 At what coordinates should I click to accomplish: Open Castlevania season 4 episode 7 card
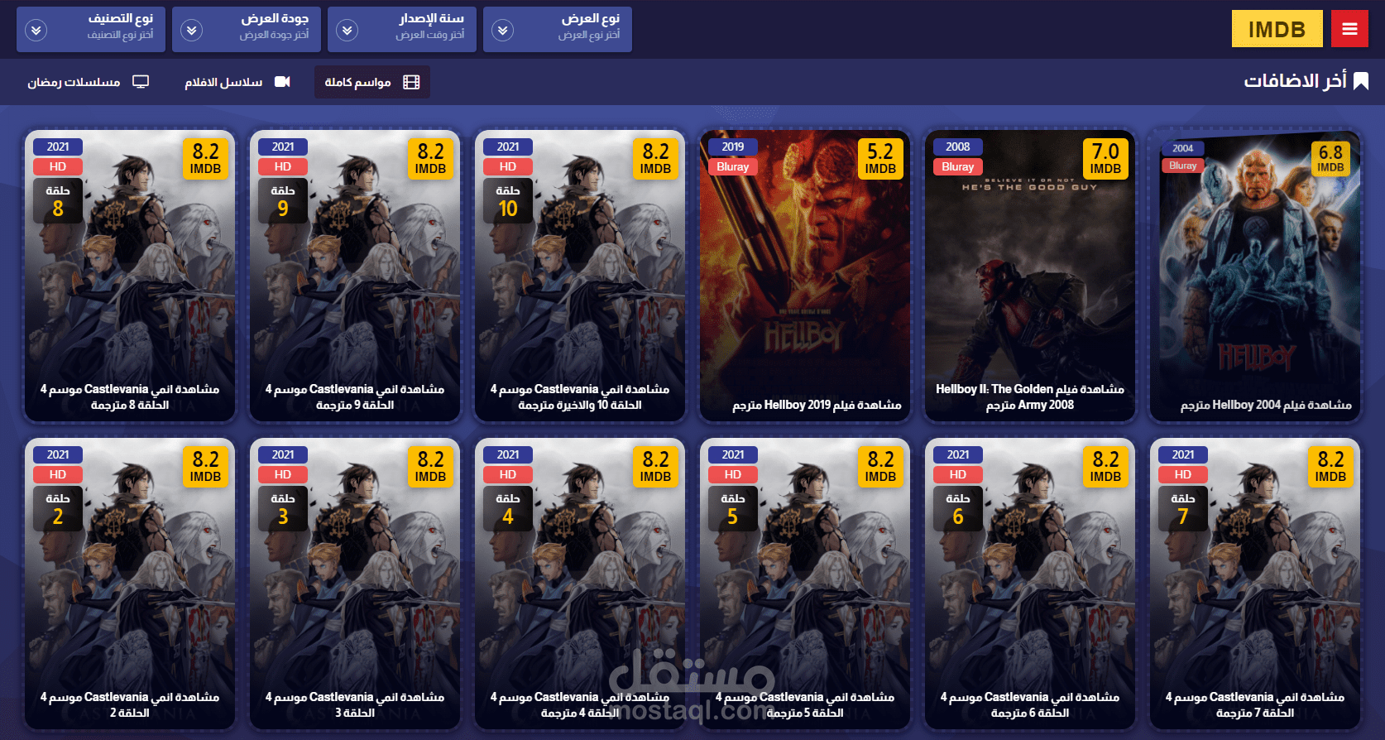point(1255,584)
